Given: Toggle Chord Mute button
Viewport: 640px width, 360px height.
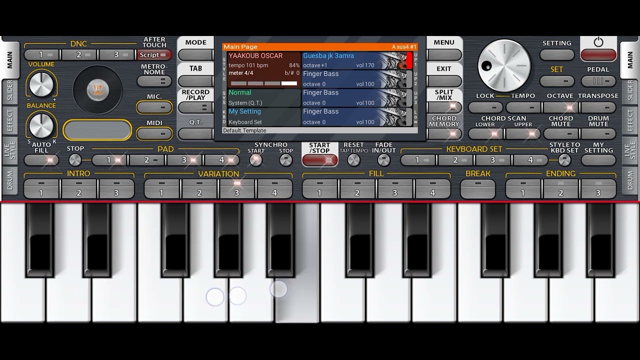Looking at the screenshot, I should (560, 133).
